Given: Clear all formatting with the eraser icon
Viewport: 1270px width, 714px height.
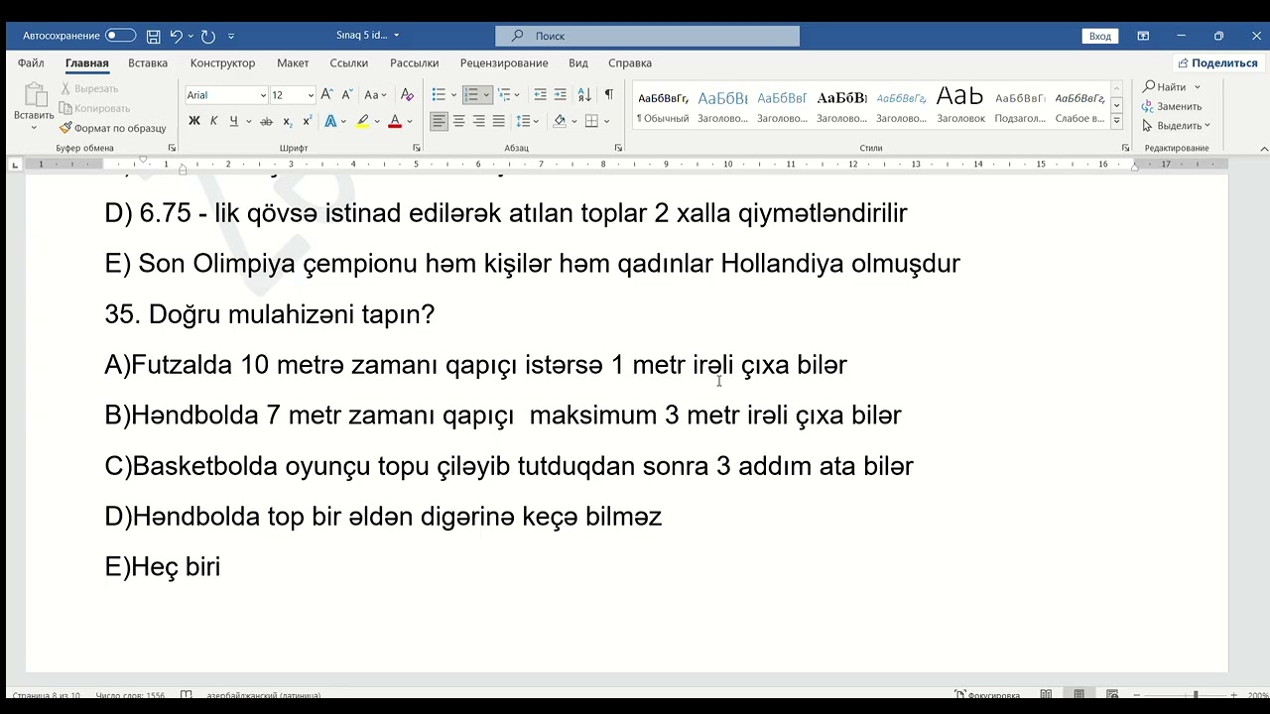Looking at the screenshot, I should [x=407, y=95].
